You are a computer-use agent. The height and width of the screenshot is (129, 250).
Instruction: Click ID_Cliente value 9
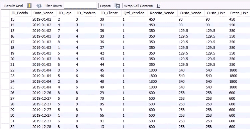pos(101,110)
